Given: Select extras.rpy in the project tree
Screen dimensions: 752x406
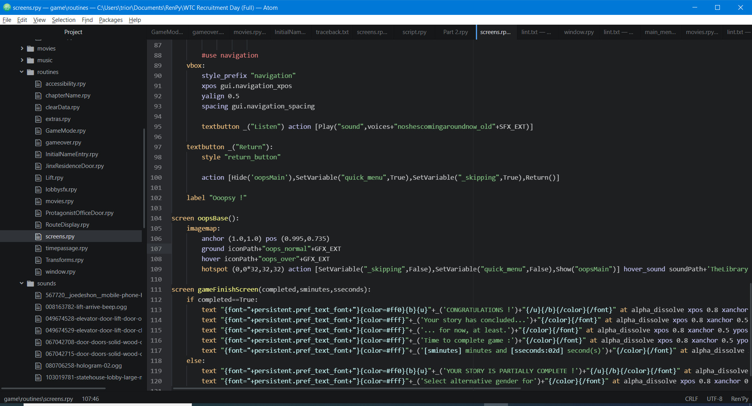Looking at the screenshot, I should (59, 119).
